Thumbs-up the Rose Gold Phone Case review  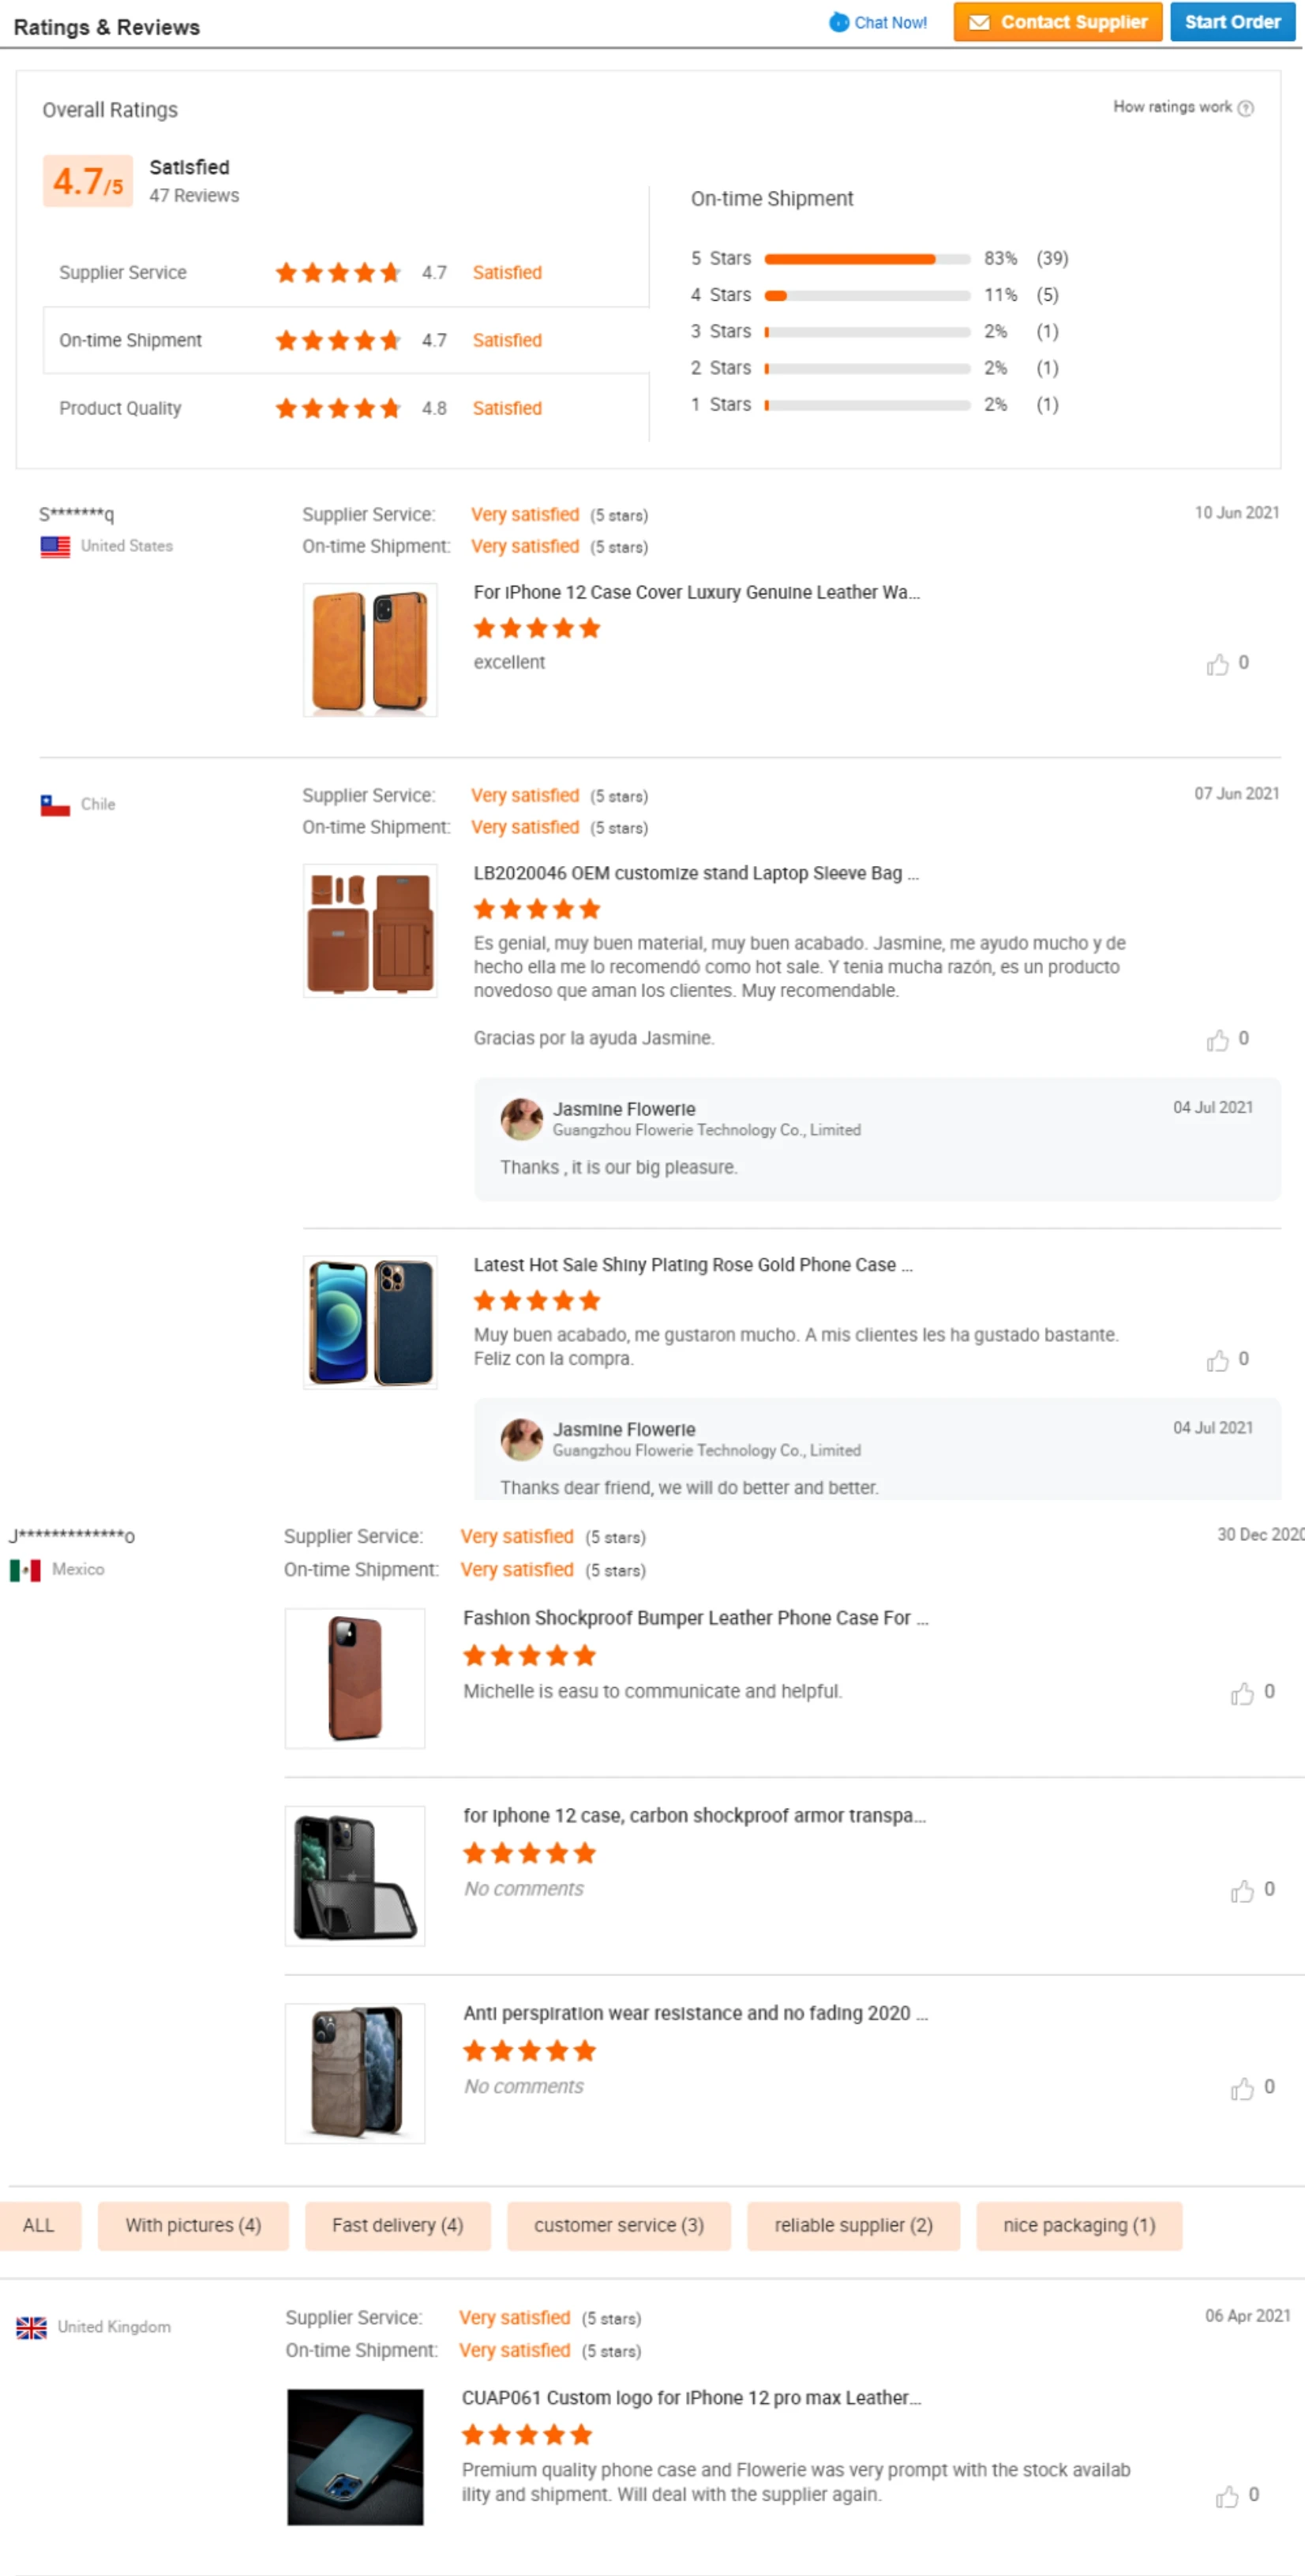click(1217, 1360)
